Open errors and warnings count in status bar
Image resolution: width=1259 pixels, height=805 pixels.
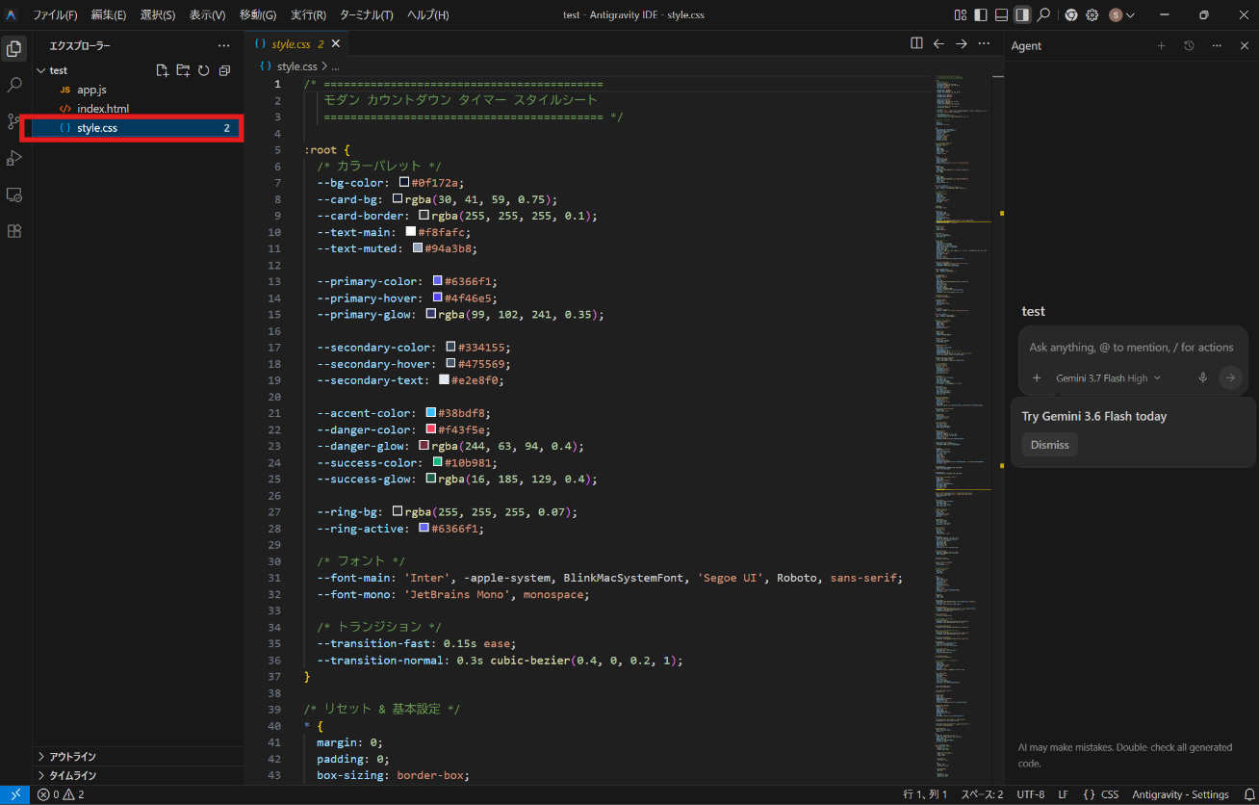coord(61,794)
